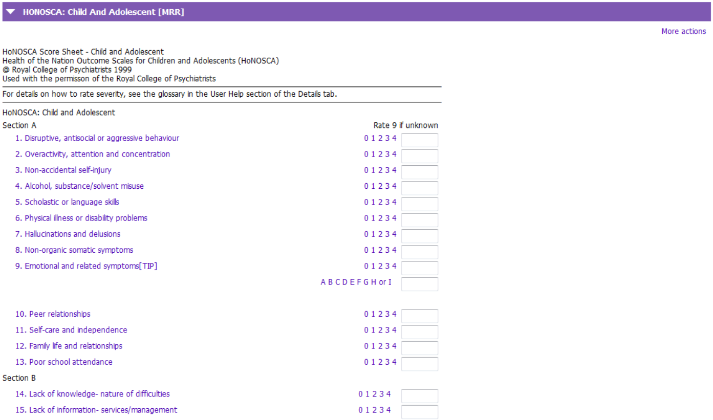The height and width of the screenshot is (420, 713).
Task: Click the score field for Peer relationships
Action: click(x=419, y=316)
